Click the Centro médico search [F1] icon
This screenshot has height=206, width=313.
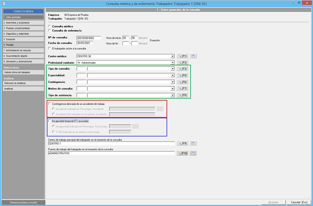182,56
